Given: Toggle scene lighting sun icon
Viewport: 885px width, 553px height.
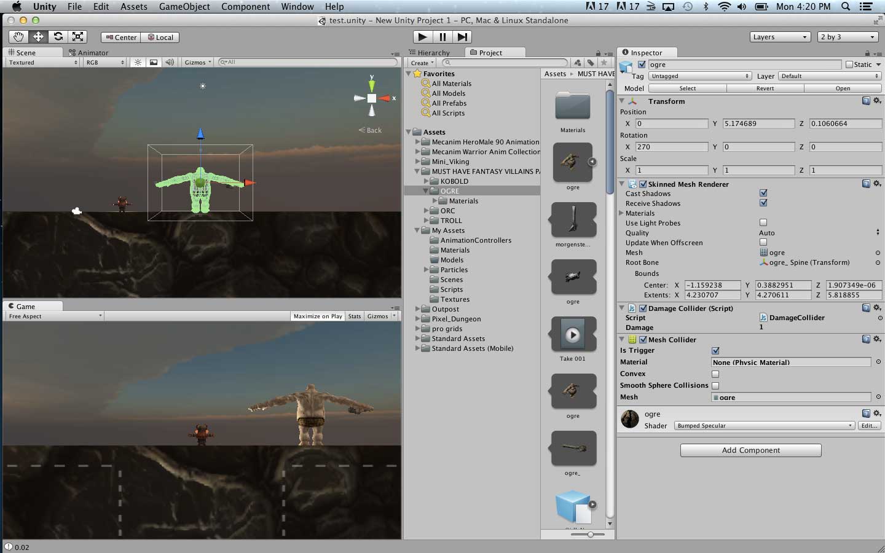Looking at the screenshot, I should (x=138, y=62).
